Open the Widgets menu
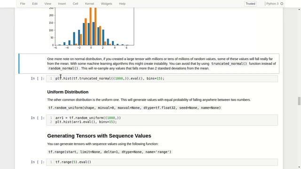 (x=106, y=4)
